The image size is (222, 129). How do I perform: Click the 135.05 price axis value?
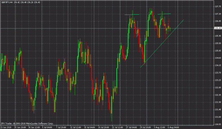218,51
